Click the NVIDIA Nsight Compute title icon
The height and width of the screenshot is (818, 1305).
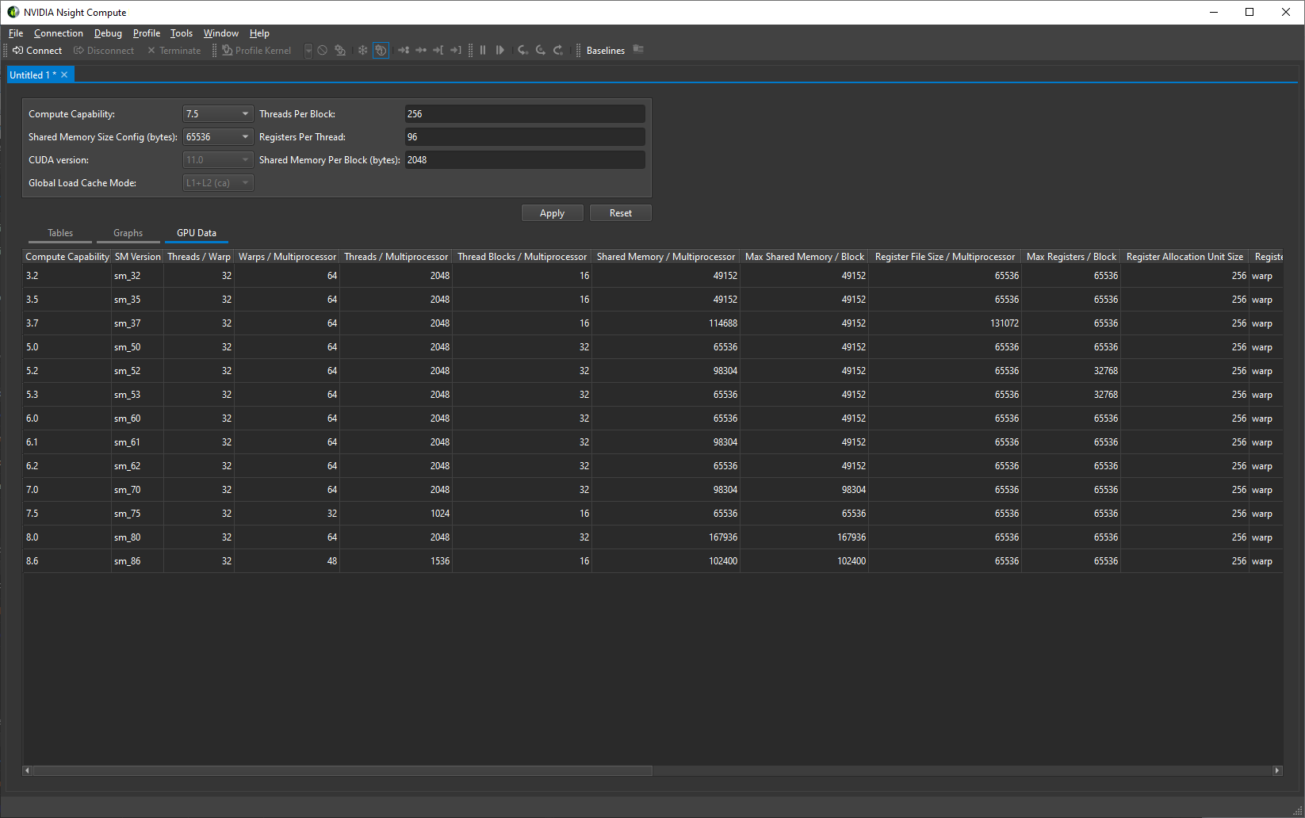[x=13, y=12]
